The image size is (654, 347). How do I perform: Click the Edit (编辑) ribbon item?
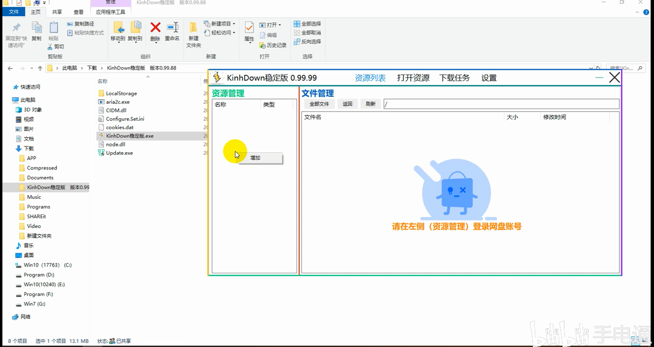(x=268, y=35)
